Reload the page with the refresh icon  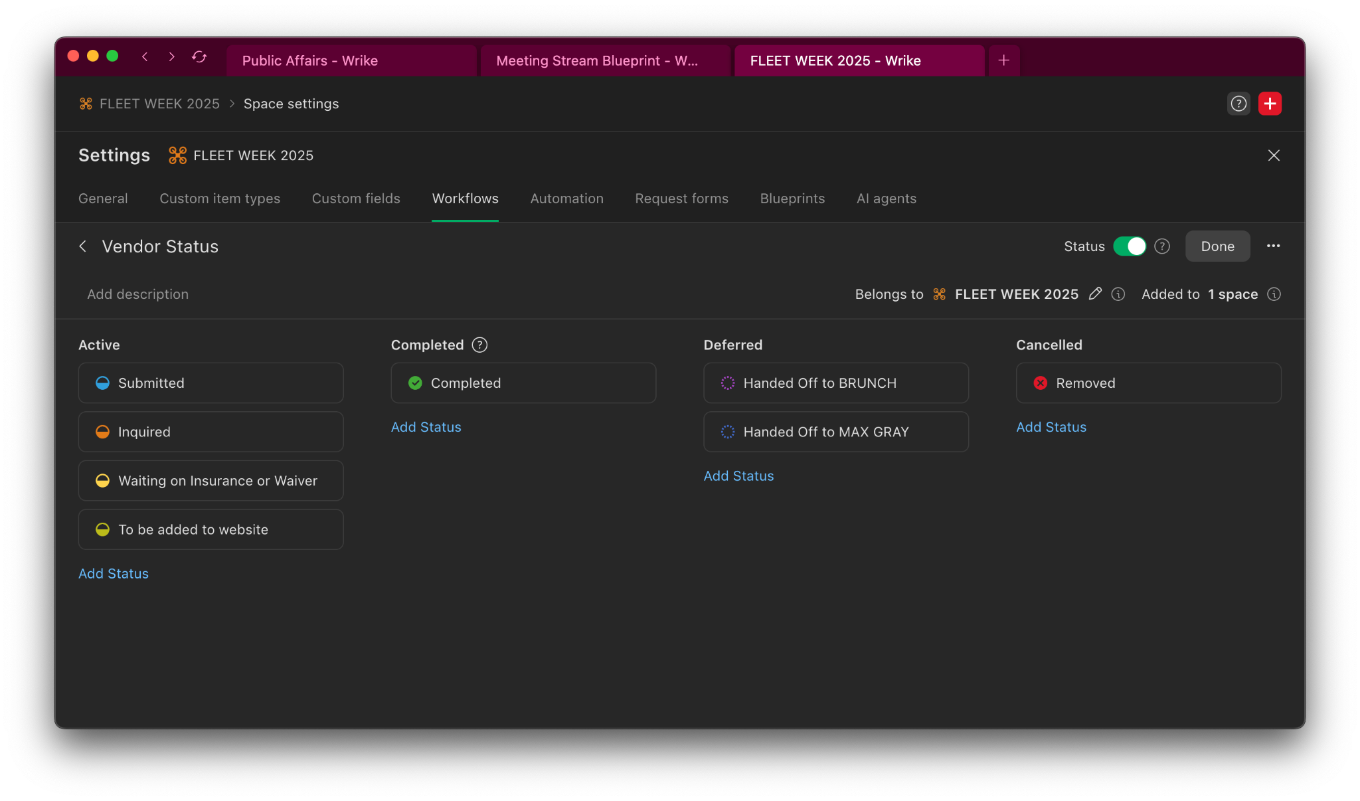click(x=199, y=57)
